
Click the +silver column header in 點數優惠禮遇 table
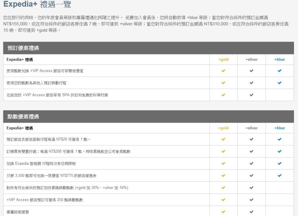(252, 128)
